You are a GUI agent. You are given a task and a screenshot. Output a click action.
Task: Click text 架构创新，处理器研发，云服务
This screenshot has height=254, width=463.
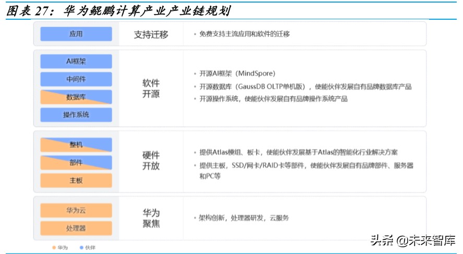pyautogui.click(x=244, y=218)
